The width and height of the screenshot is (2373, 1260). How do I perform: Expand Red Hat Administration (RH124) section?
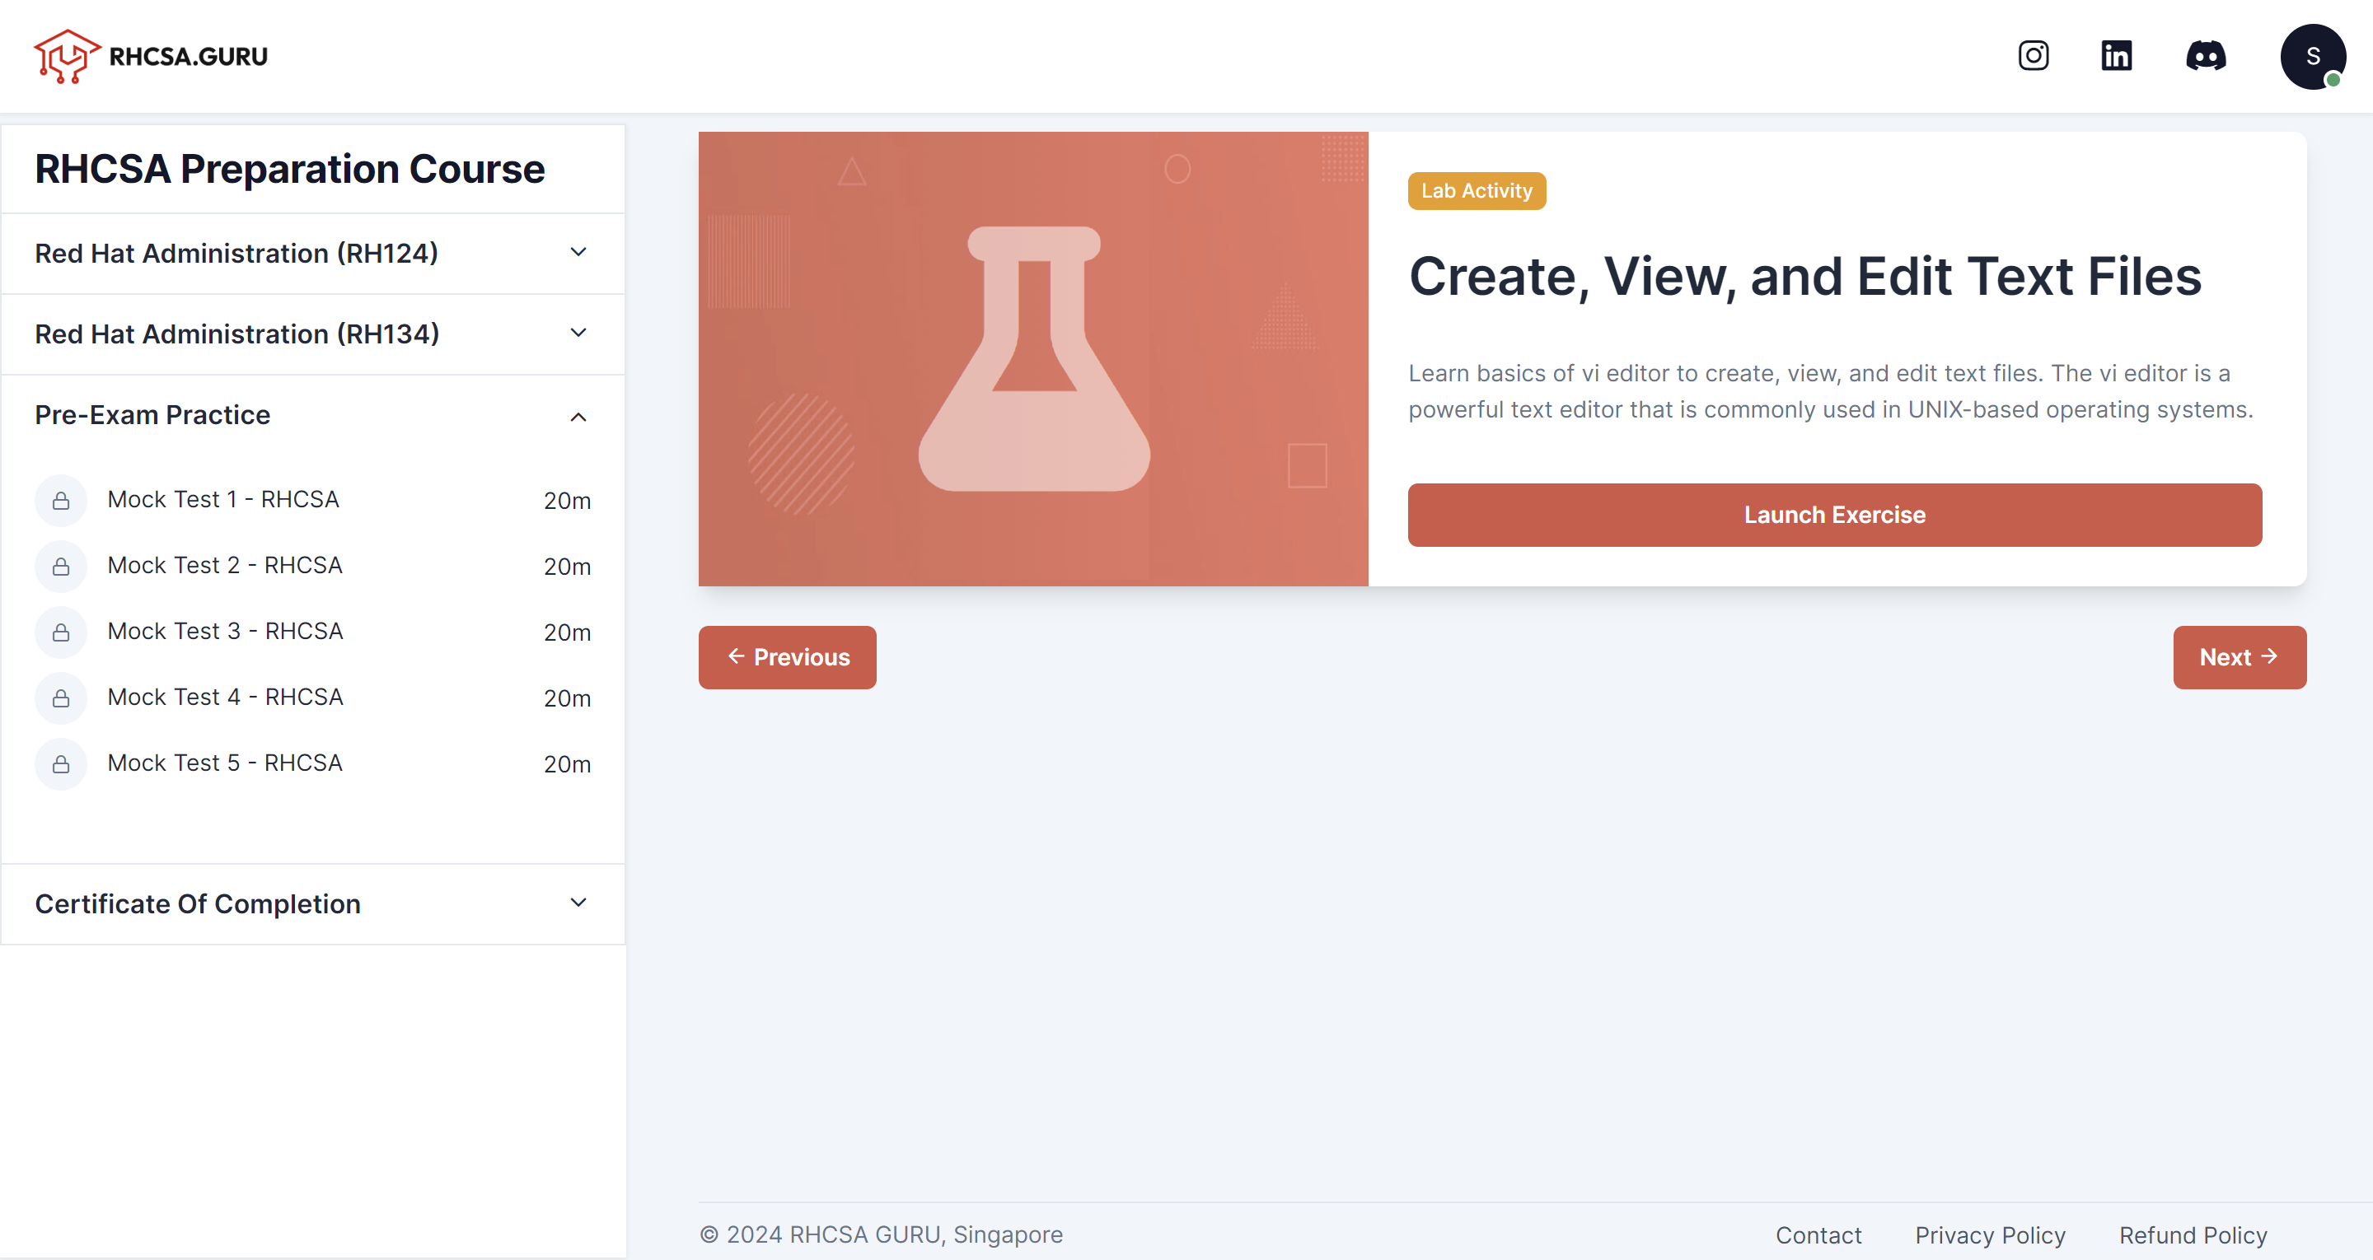[x=313, y=254]
